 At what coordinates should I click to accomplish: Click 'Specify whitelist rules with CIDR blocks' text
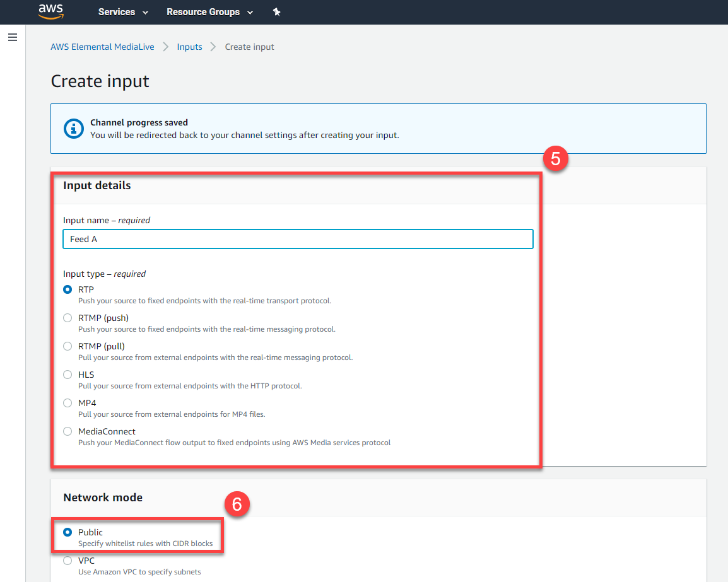click(x=145, y=544)
